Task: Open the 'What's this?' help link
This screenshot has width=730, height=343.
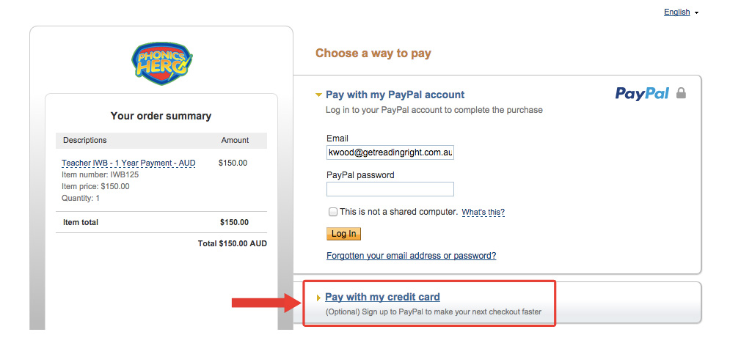Action: pyautogui.click(x=483, y=212)
